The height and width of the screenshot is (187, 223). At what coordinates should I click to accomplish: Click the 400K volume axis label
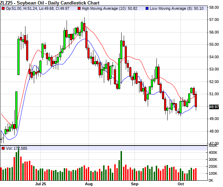click(x=213, y=152)
